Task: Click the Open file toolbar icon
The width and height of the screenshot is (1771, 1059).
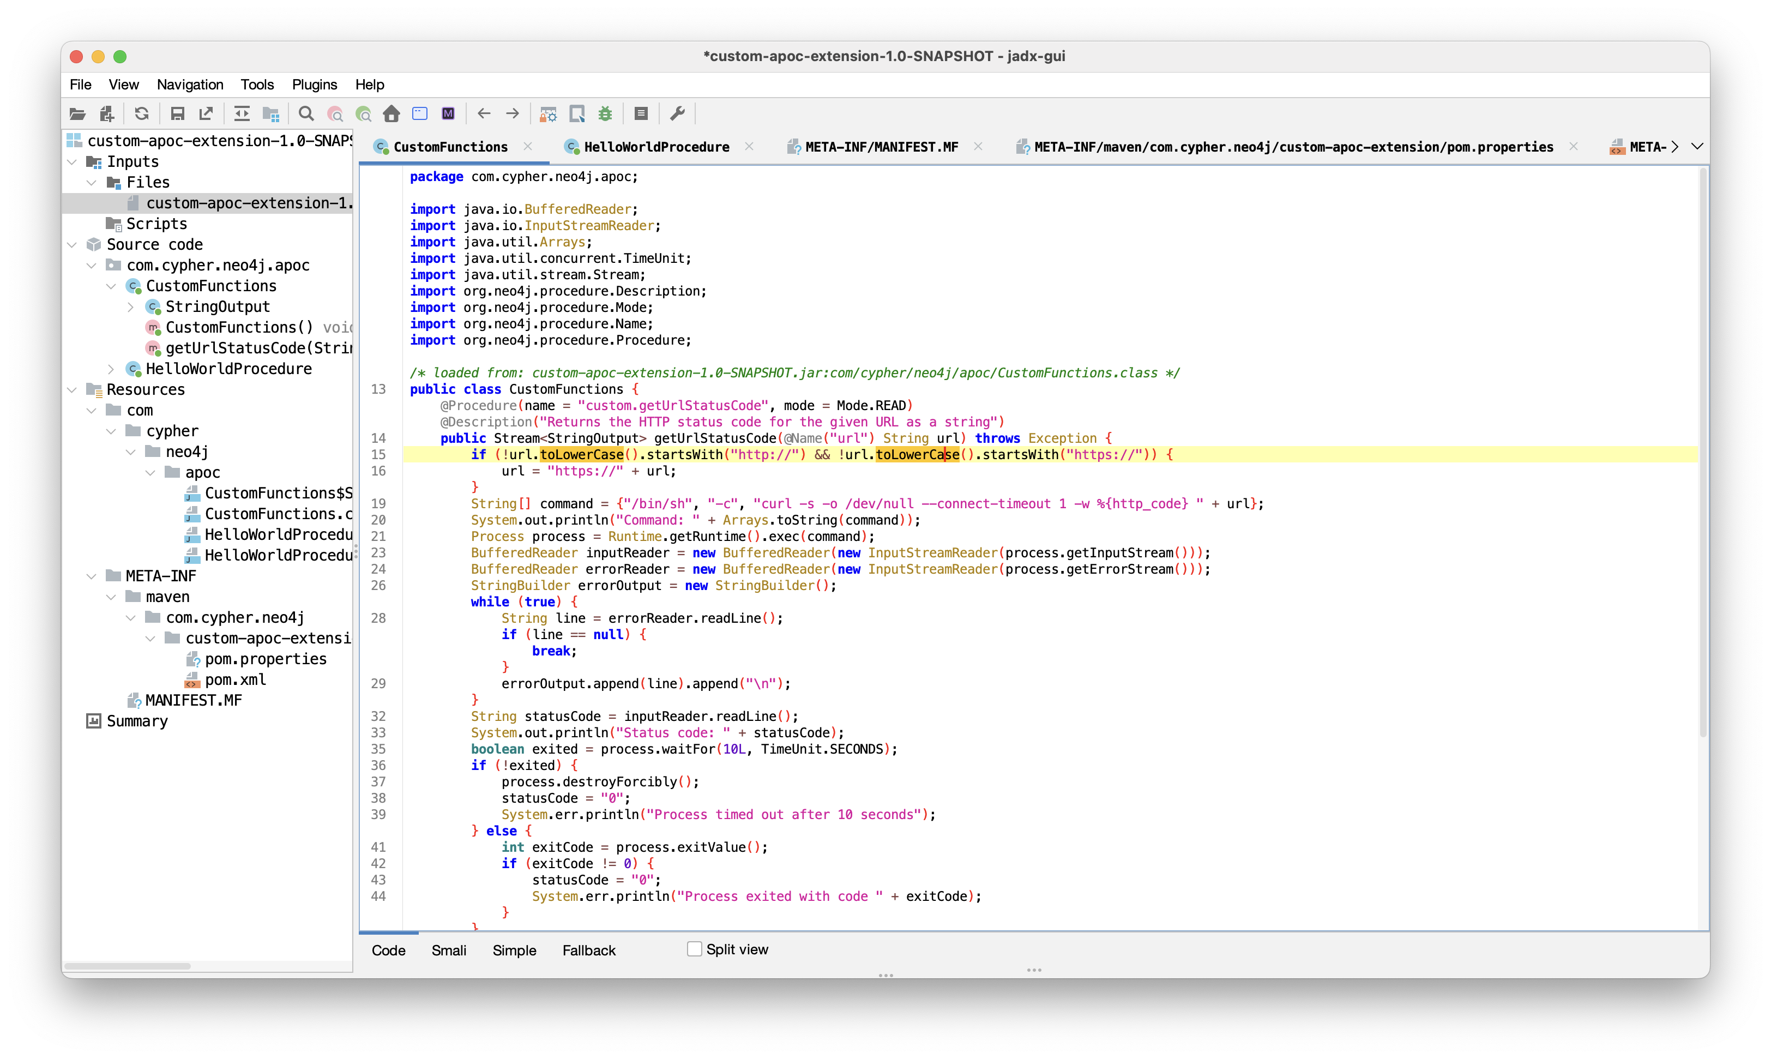Action: [x=77, y=113]
